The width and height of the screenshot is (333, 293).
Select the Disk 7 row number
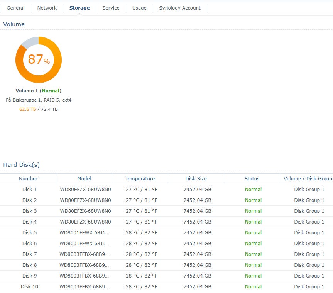(30, 254)
